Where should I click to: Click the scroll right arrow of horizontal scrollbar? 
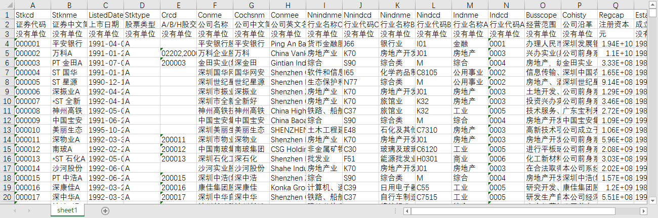(643, 211)
